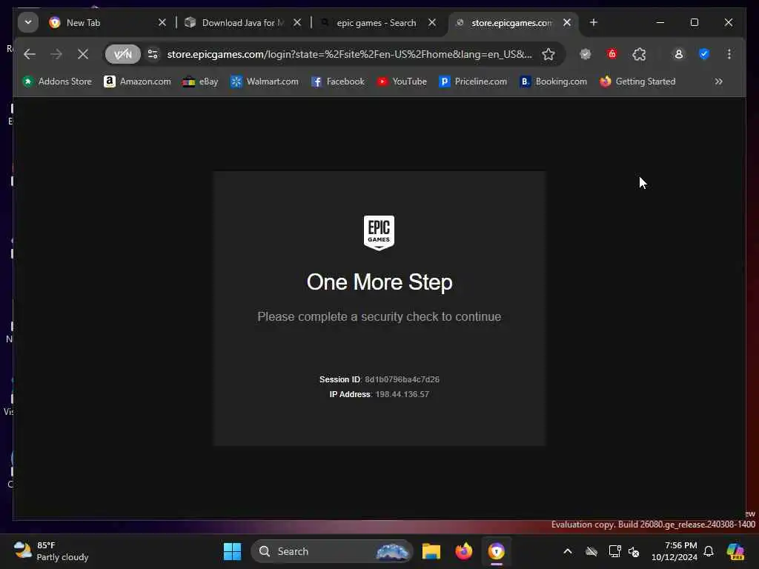Click the blue shield security icon
Viewport: 759px width, 569px height.
704,54
